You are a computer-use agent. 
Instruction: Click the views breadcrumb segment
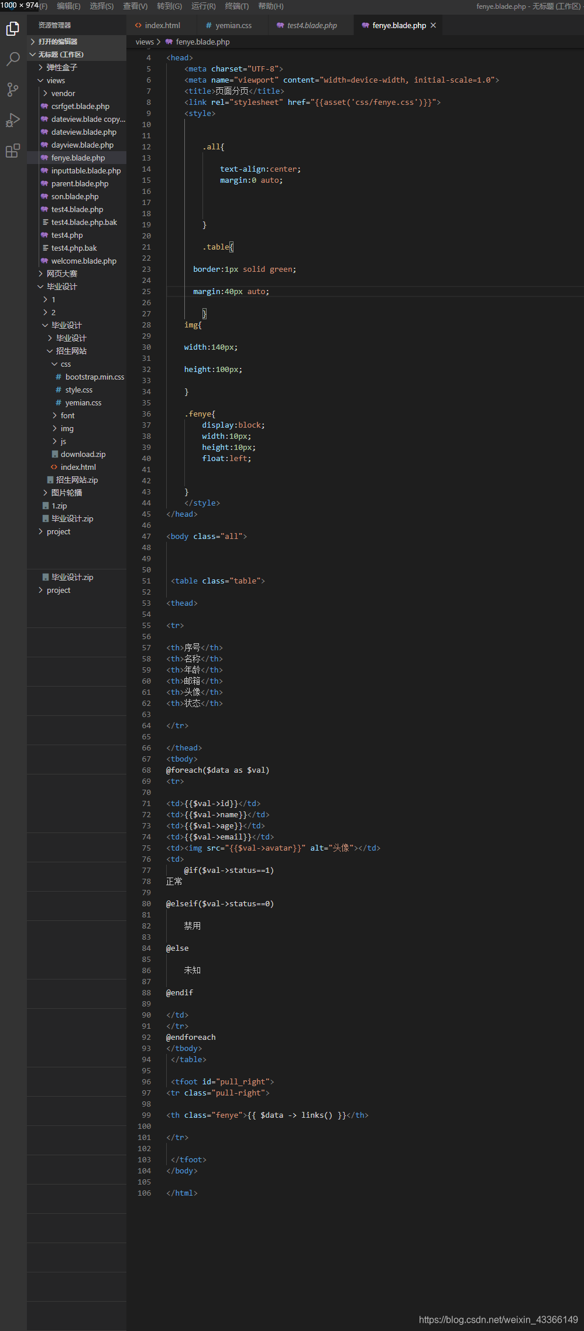coord(145,42)
